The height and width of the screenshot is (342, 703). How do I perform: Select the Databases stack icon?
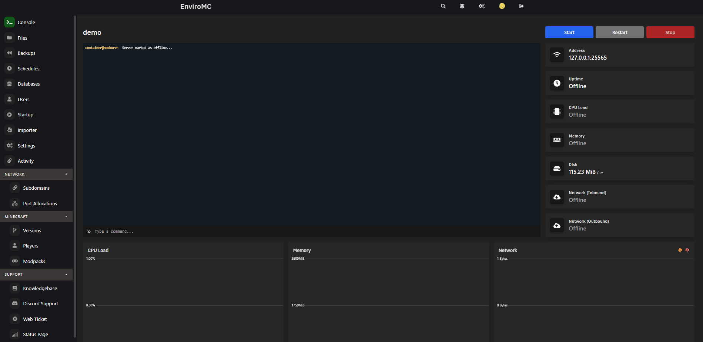[10, 84]
